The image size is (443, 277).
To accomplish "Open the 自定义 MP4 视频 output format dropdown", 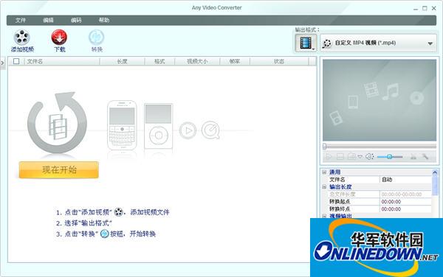I will click(x=378, y=43).
